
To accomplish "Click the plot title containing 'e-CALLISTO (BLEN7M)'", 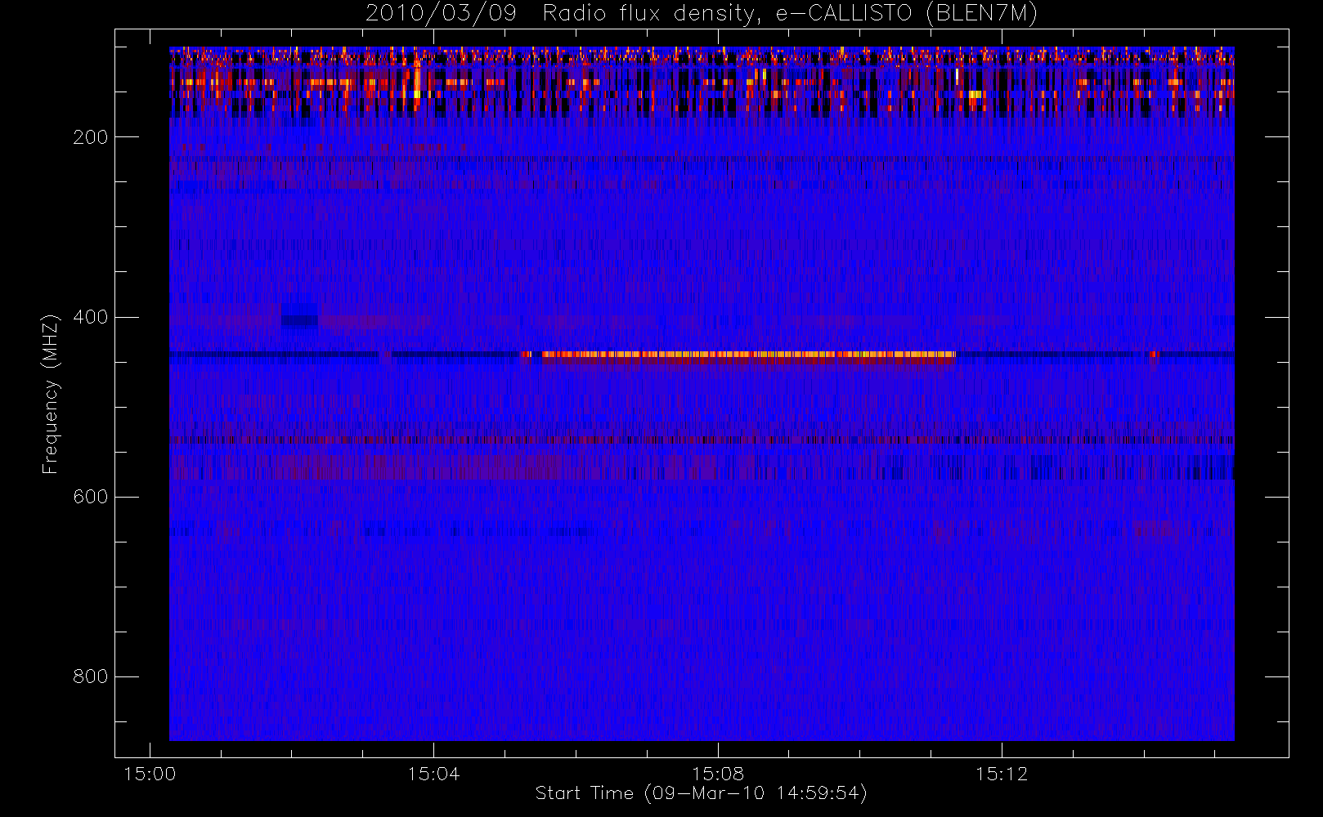I will tap(701, 14).
